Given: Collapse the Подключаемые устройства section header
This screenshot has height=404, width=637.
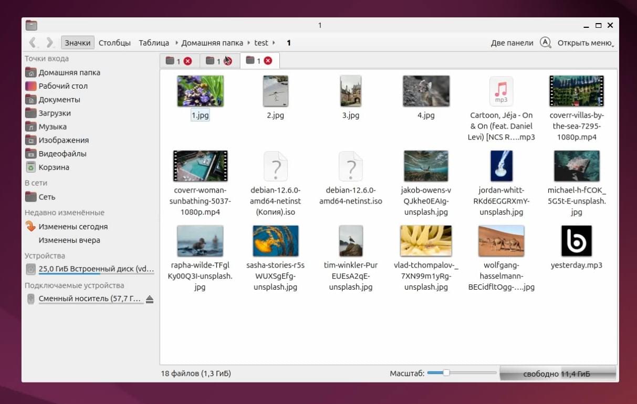Looking at the screenshot, I should [x=74, y=285].
